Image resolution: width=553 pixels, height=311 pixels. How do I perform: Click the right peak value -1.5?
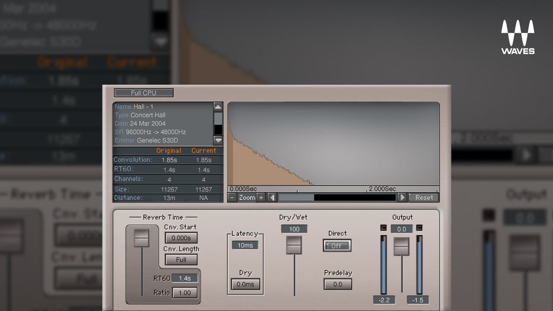pyautogui.click(x=418, y=300)
